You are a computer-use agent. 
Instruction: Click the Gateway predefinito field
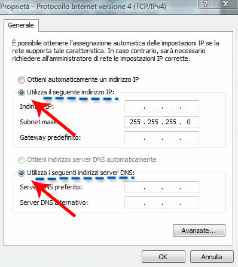tap(161, 137)
